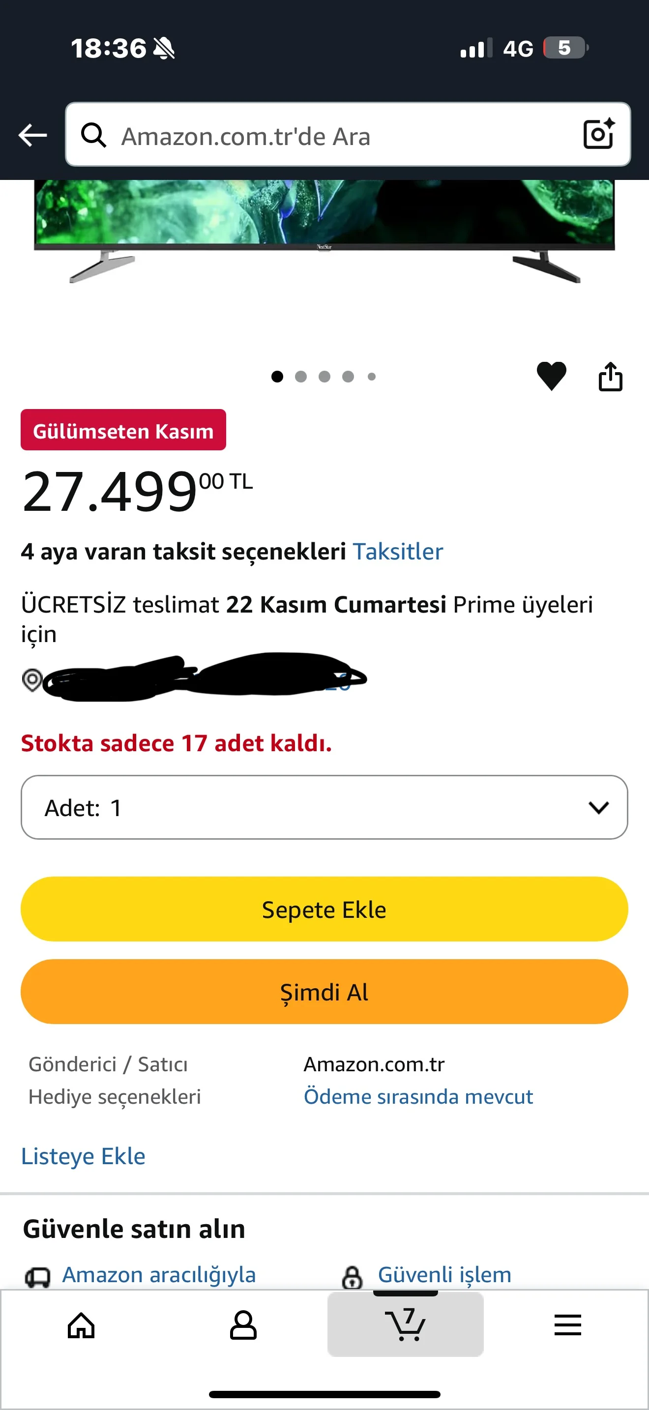Tap the back arrow icon

point(33,135)
